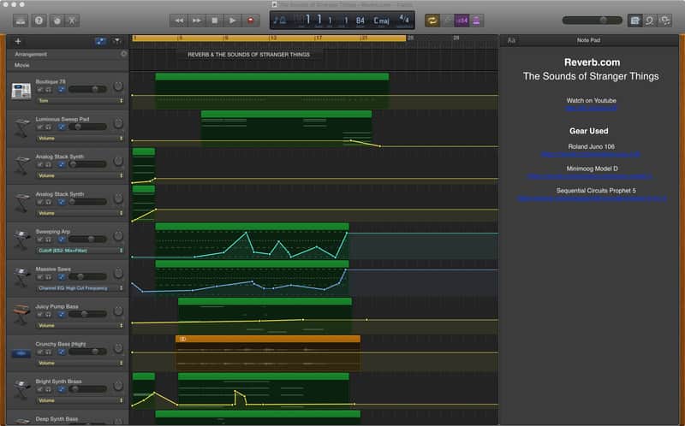Click the Luminous Sweep Pad pan knob
This screenshot has width=685, height=426.
(x=118, y=124)
